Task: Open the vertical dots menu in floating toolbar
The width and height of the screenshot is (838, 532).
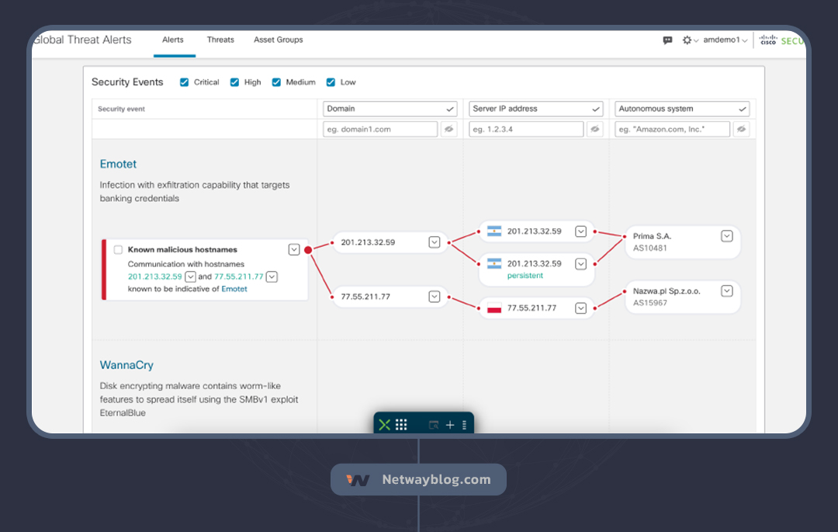Action: (464, 425)
